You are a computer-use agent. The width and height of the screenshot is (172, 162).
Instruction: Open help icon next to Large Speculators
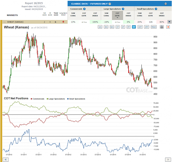click(x=123, y=9)
